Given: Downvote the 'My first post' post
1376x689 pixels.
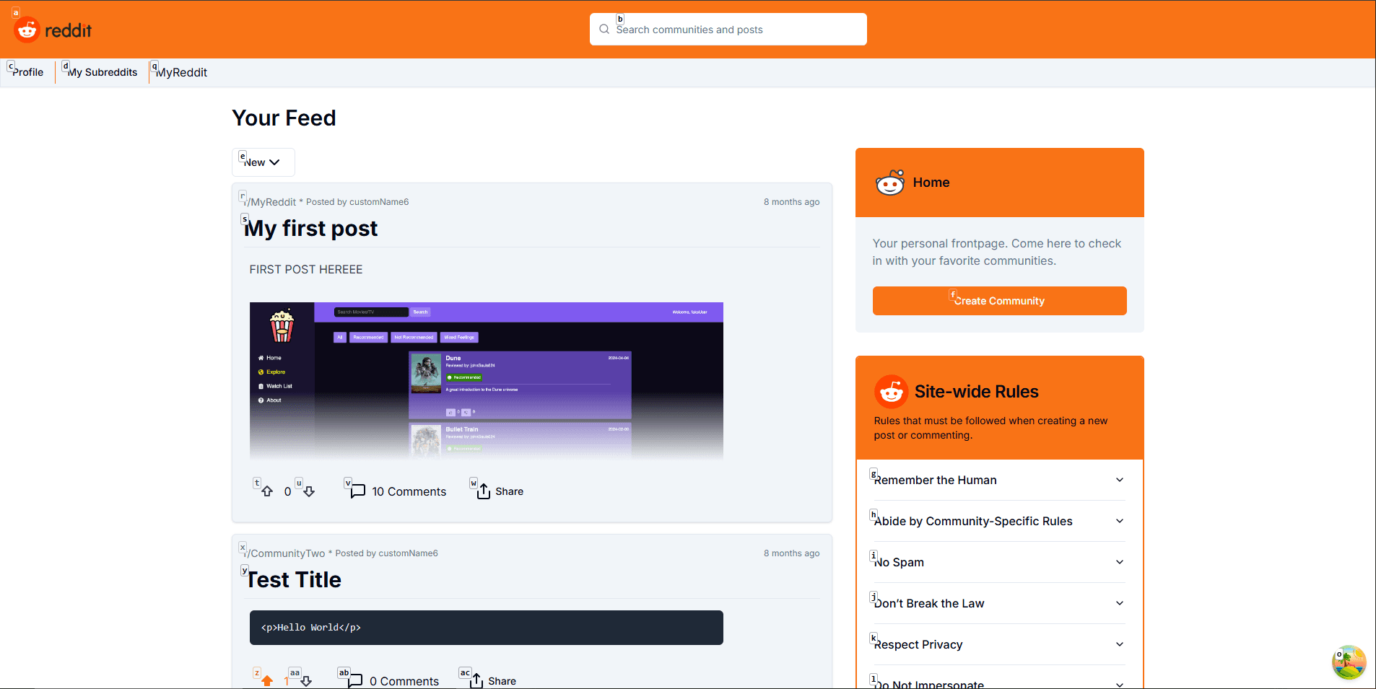Looking at the screenshot, I should click(x=309, y=491).
